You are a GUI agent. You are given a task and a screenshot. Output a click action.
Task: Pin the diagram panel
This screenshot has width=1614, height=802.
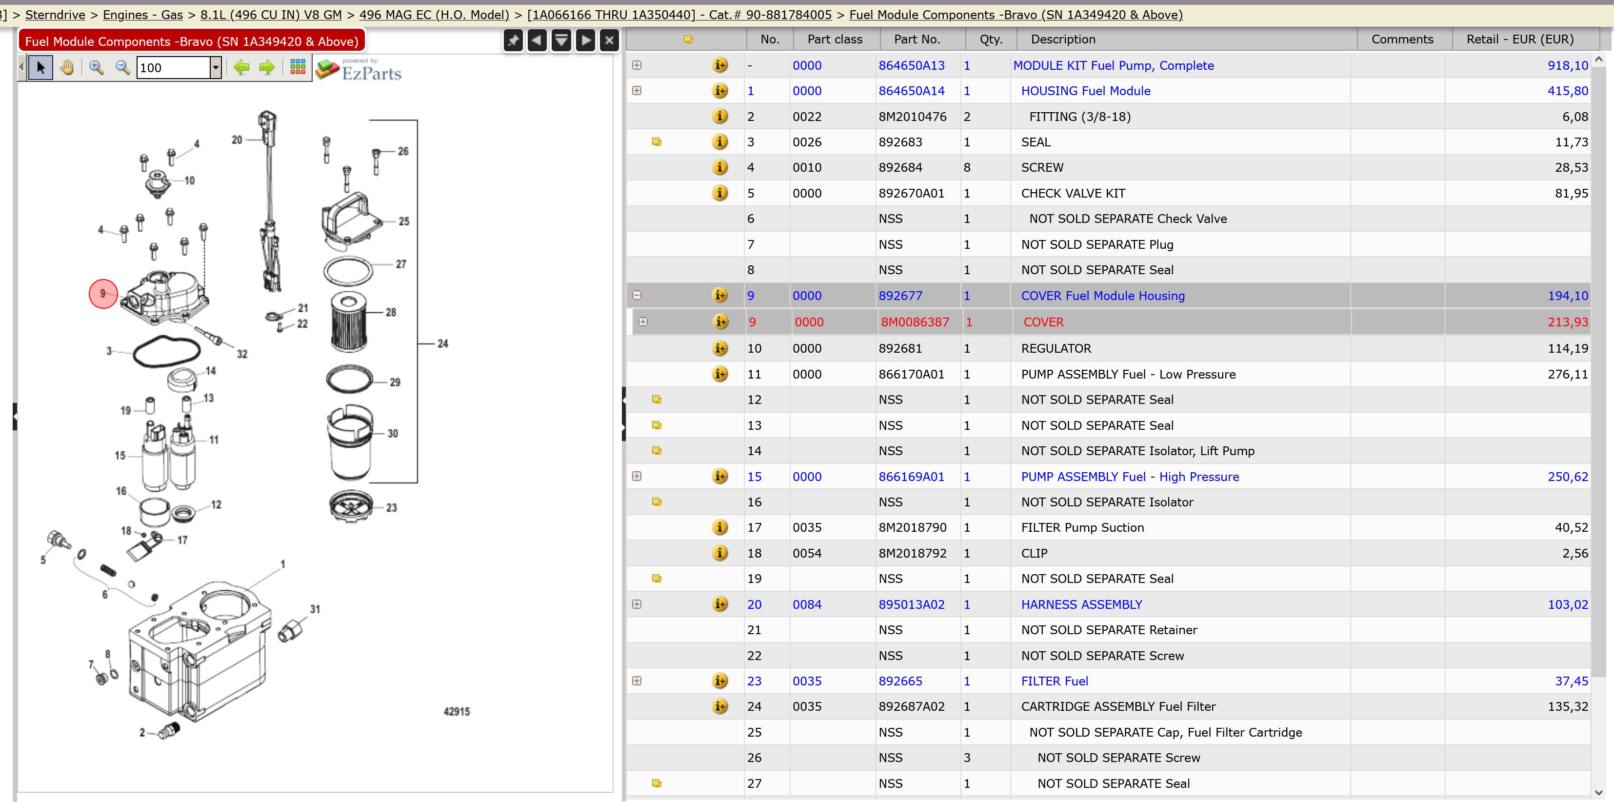click(x=513, y=40)
